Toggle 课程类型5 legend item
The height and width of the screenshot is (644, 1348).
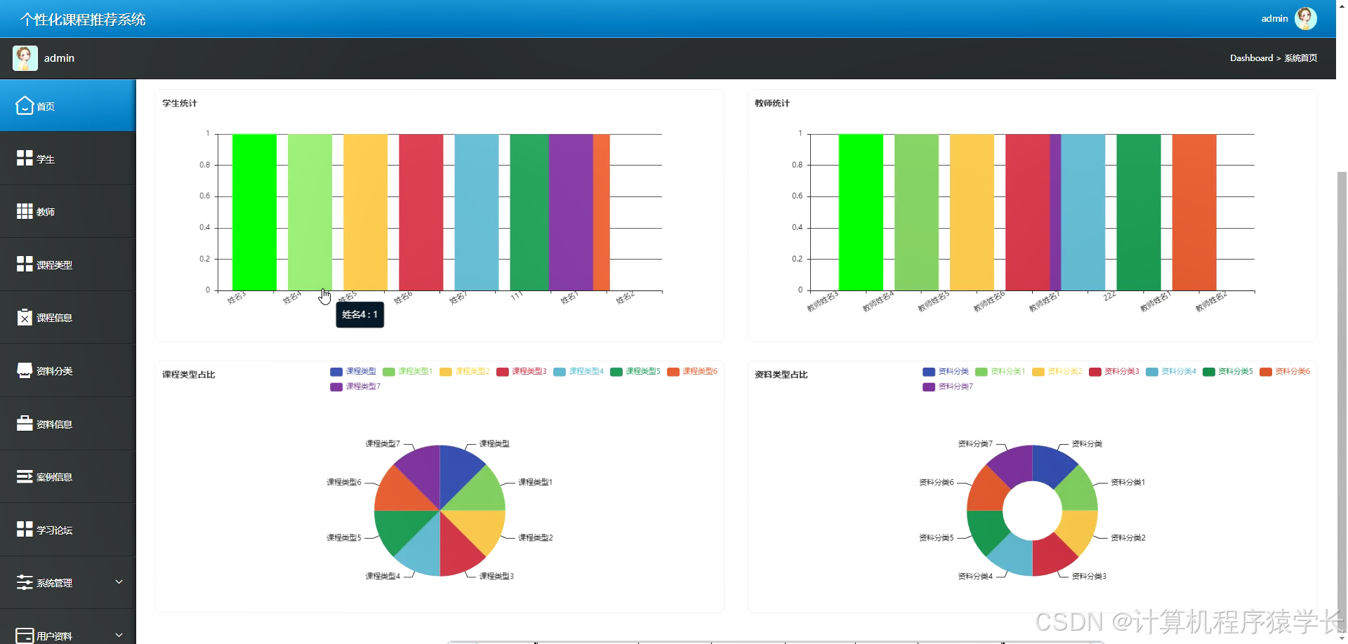tap(635, 371)
